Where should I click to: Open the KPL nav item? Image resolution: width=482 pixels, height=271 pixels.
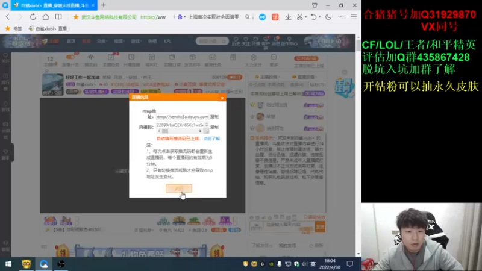pos(167,41)
